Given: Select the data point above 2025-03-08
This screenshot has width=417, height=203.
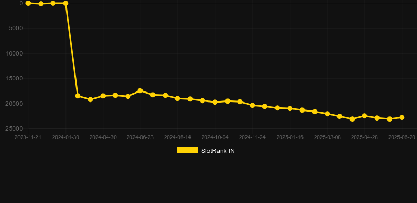Looking at the screenshot, I should tap(327, 114).
